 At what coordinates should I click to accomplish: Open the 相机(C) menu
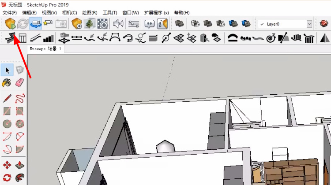point(70,13)
